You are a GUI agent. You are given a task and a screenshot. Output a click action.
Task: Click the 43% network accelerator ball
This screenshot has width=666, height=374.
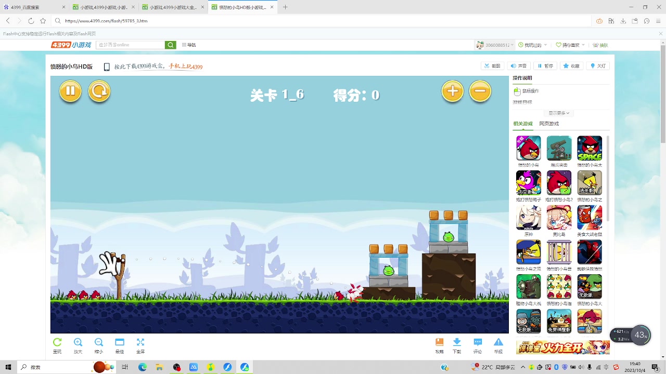click(x=641, y=335)
